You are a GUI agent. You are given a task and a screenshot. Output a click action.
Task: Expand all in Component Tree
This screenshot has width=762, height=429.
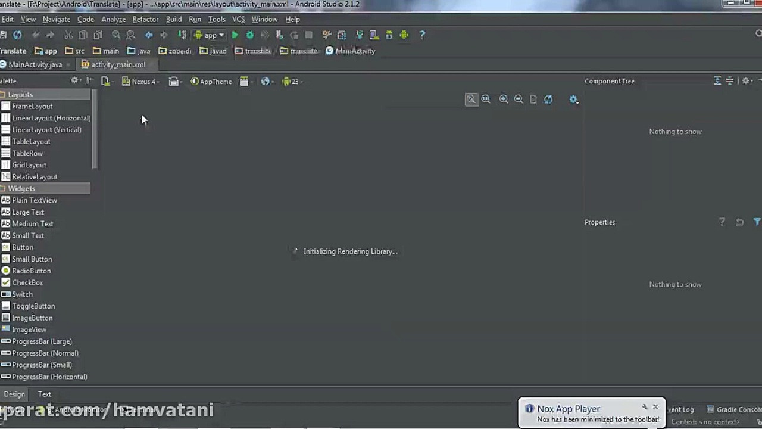click(717, 81)
